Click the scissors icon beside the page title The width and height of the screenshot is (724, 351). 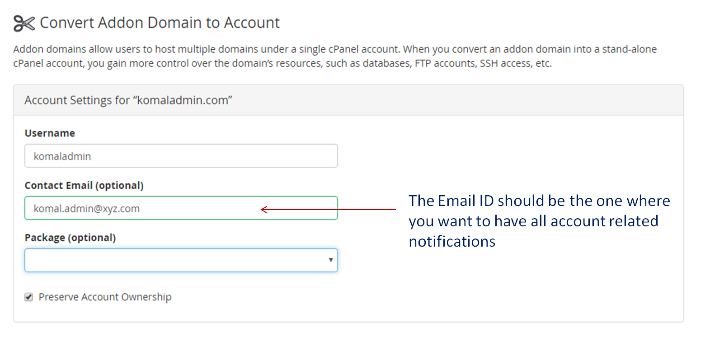click(x=24, y=23)
